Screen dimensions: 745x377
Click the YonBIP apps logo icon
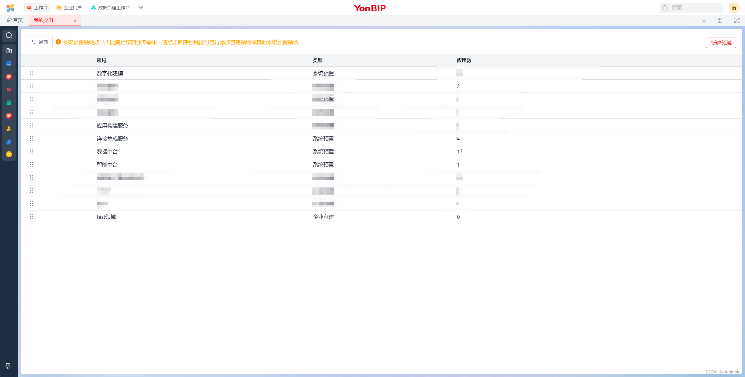[x=10, y=8]
